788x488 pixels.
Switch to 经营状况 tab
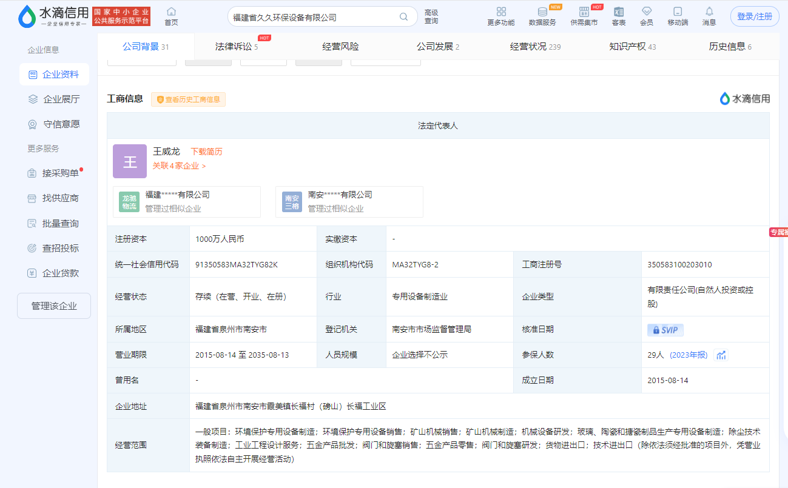[x=535, y=47]
